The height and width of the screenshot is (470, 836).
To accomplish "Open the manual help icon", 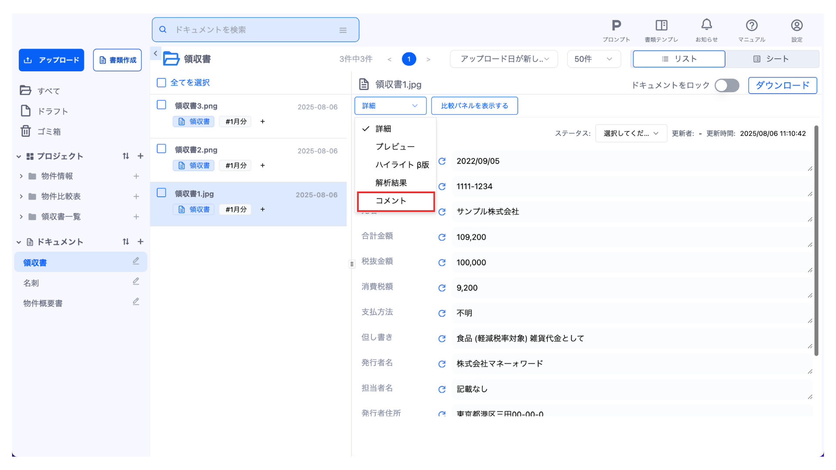I will (x=752, y=26).
